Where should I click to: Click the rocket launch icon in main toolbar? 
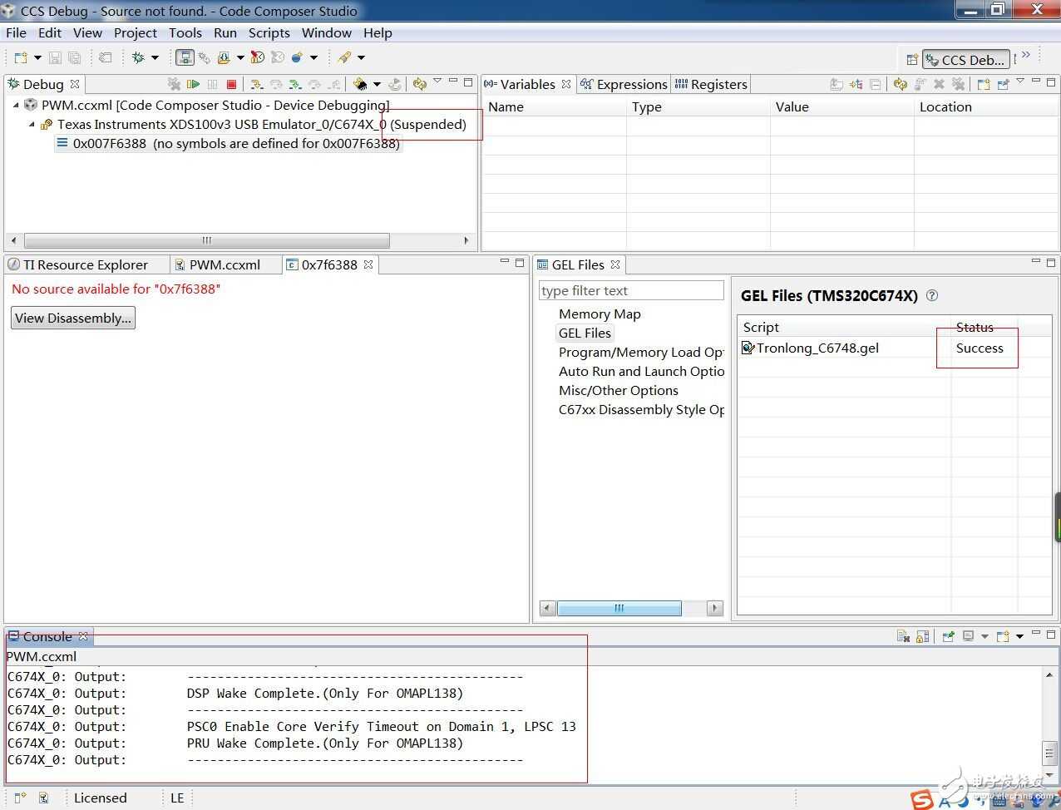(x=344, y=57)
